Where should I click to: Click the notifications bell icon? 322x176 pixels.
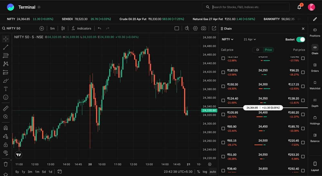click(299, 7)
